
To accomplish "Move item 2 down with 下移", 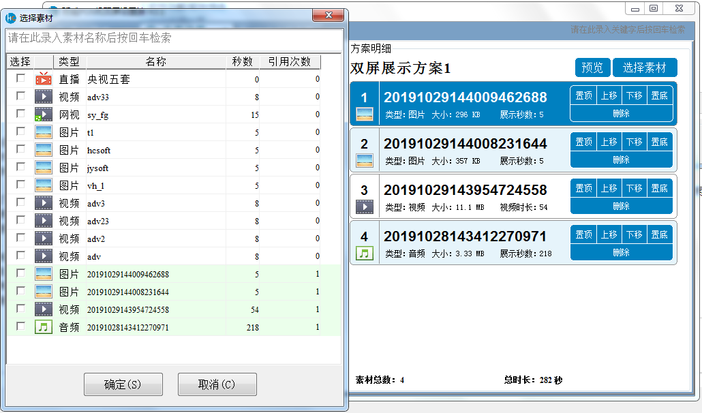I will point(634,142).
